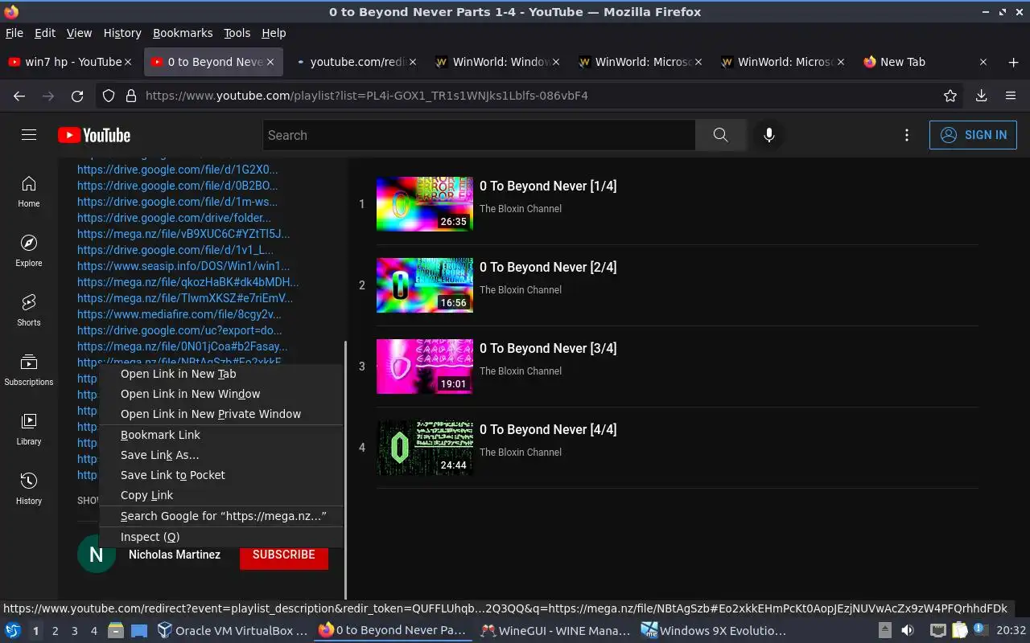Activate voice search microphone

769,135
